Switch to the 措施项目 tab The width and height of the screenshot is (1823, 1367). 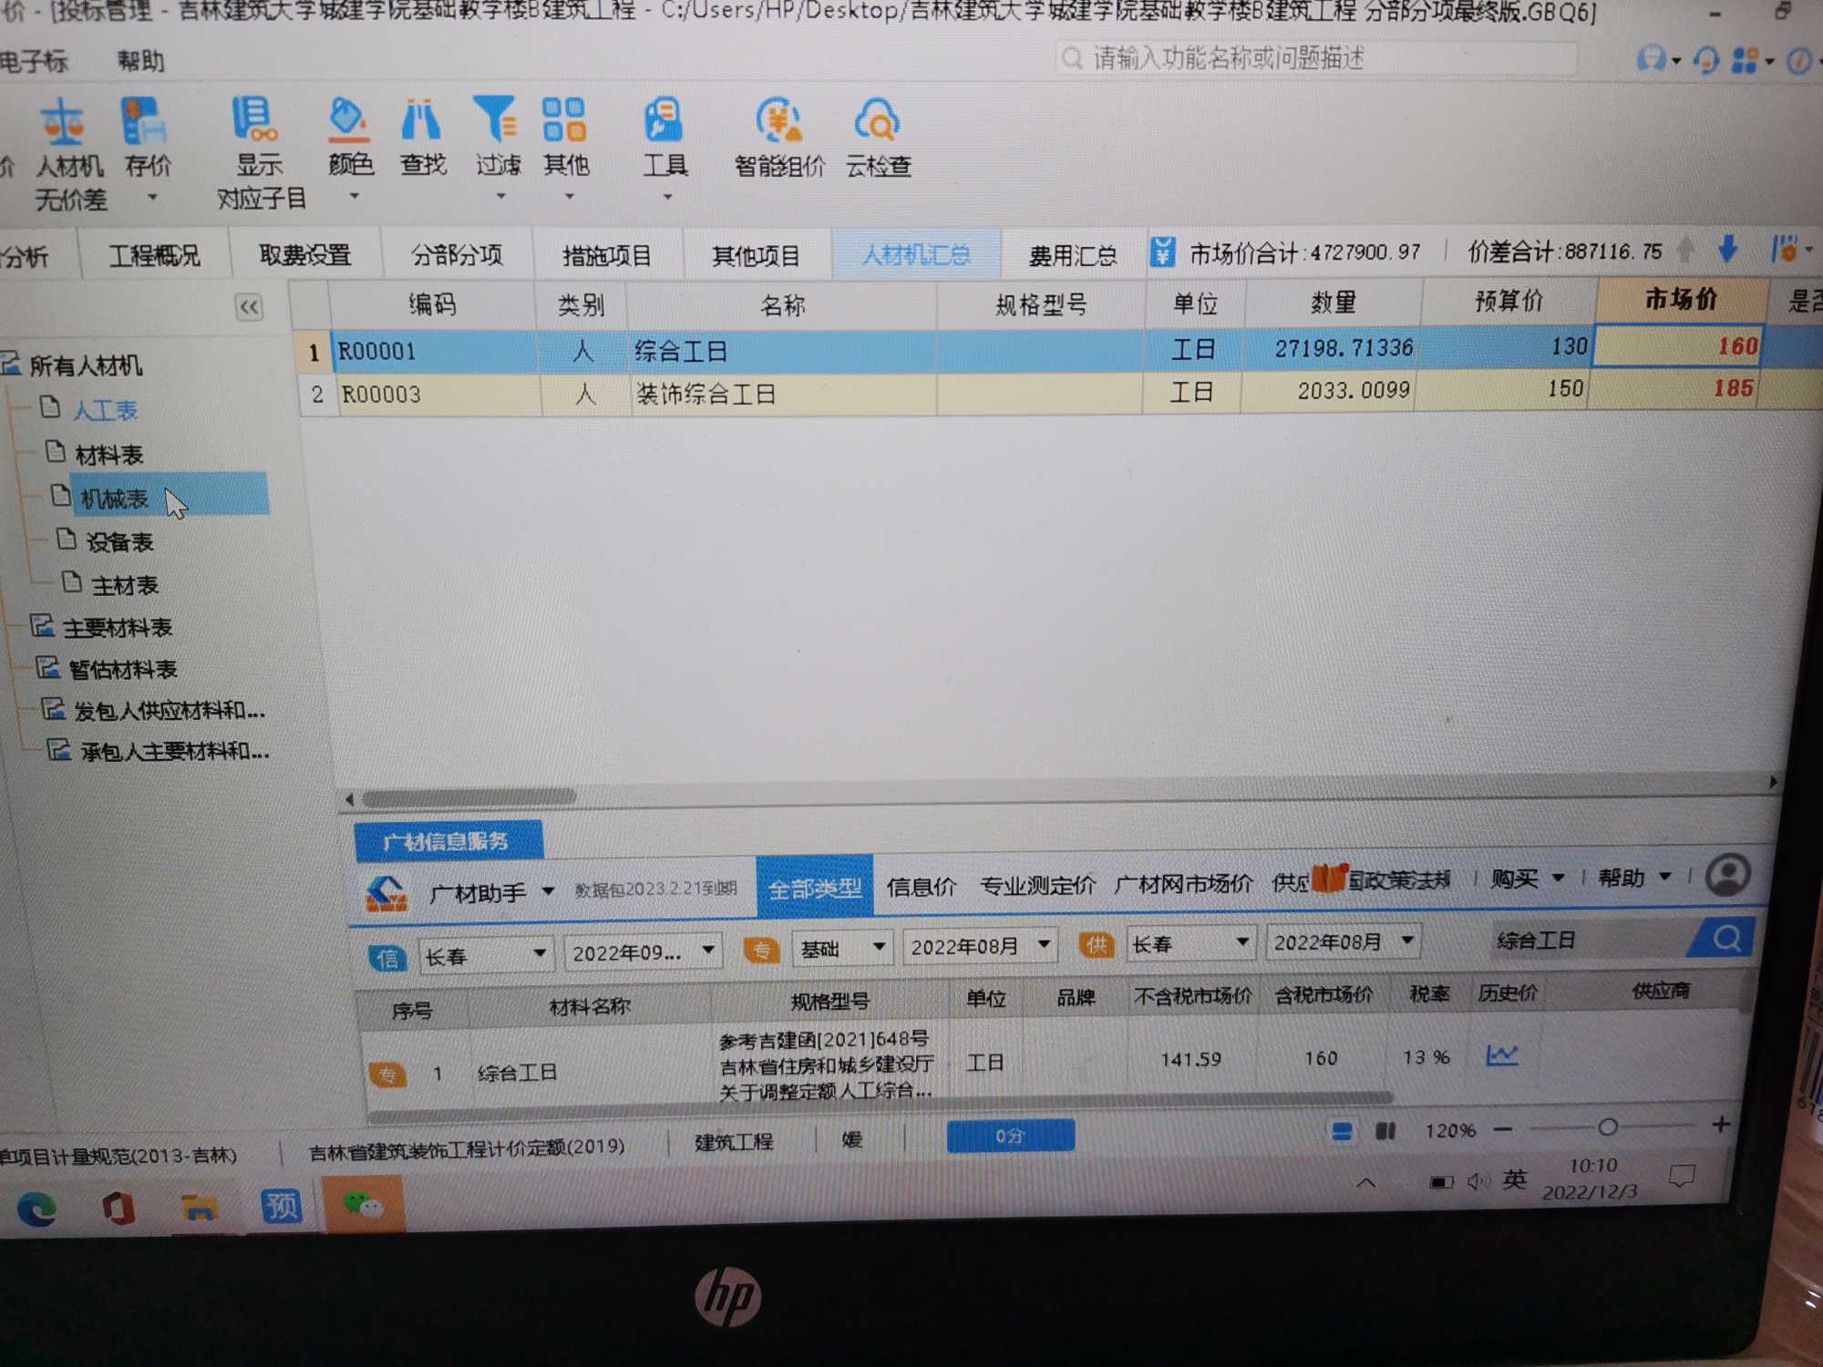tap(607, 255)
